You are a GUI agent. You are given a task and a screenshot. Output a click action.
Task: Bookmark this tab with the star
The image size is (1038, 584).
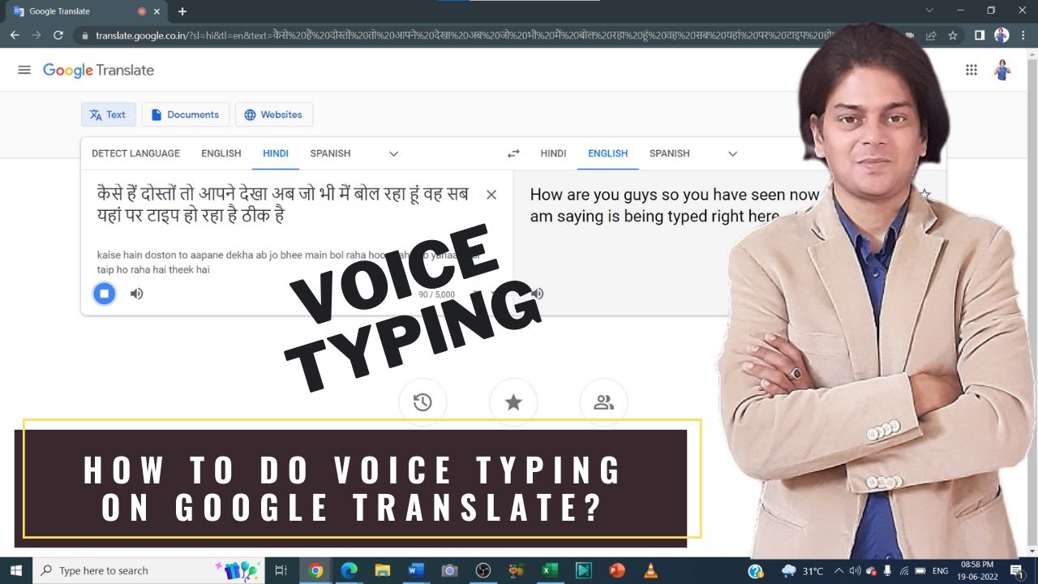[953, 36]
